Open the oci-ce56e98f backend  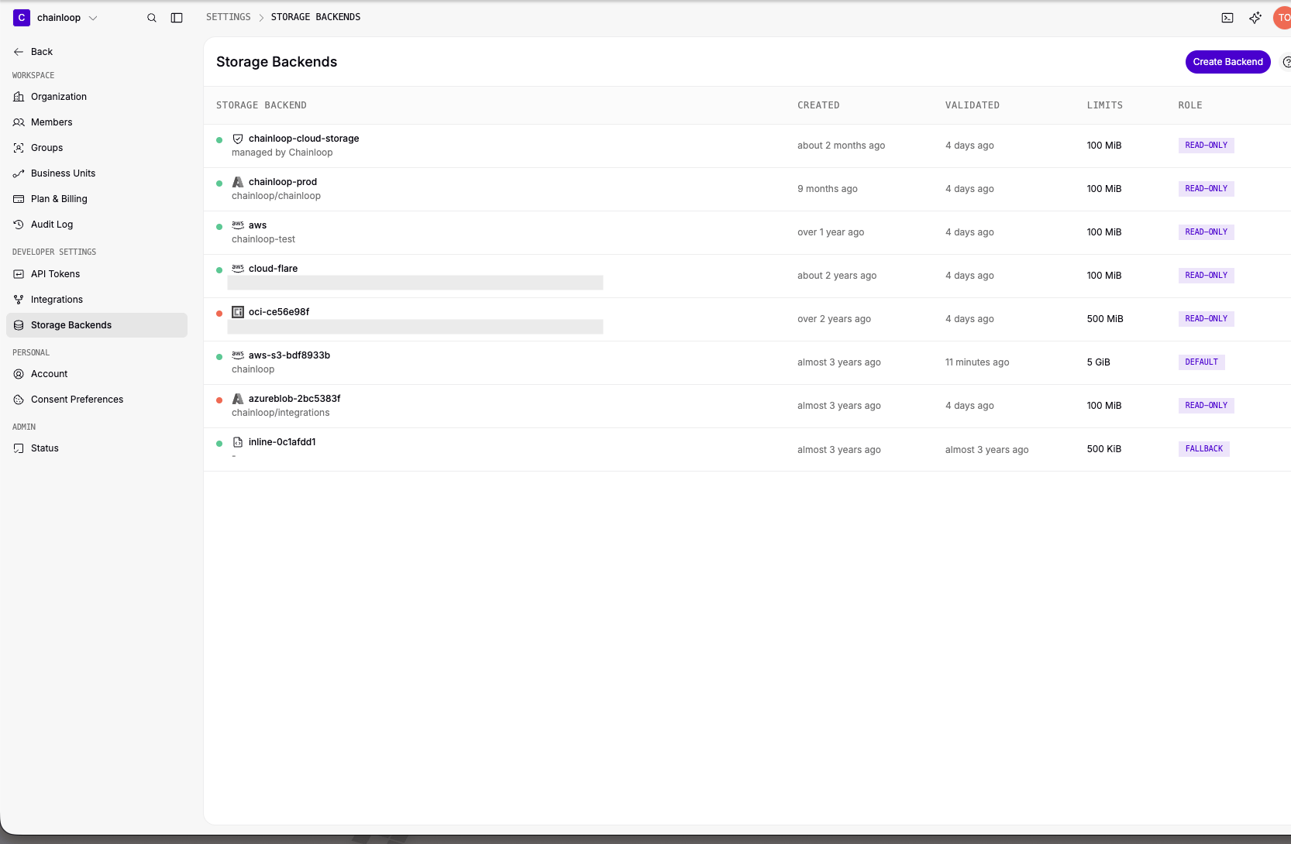click(x=279, y=312)
